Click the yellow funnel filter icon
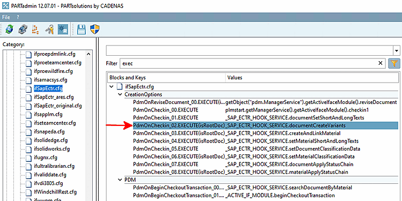The width and height of the screenshot is (402, 201). [x=394, y=63]
